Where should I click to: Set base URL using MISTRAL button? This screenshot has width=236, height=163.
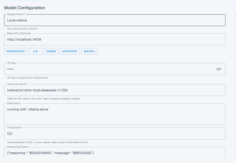(89, 51)
